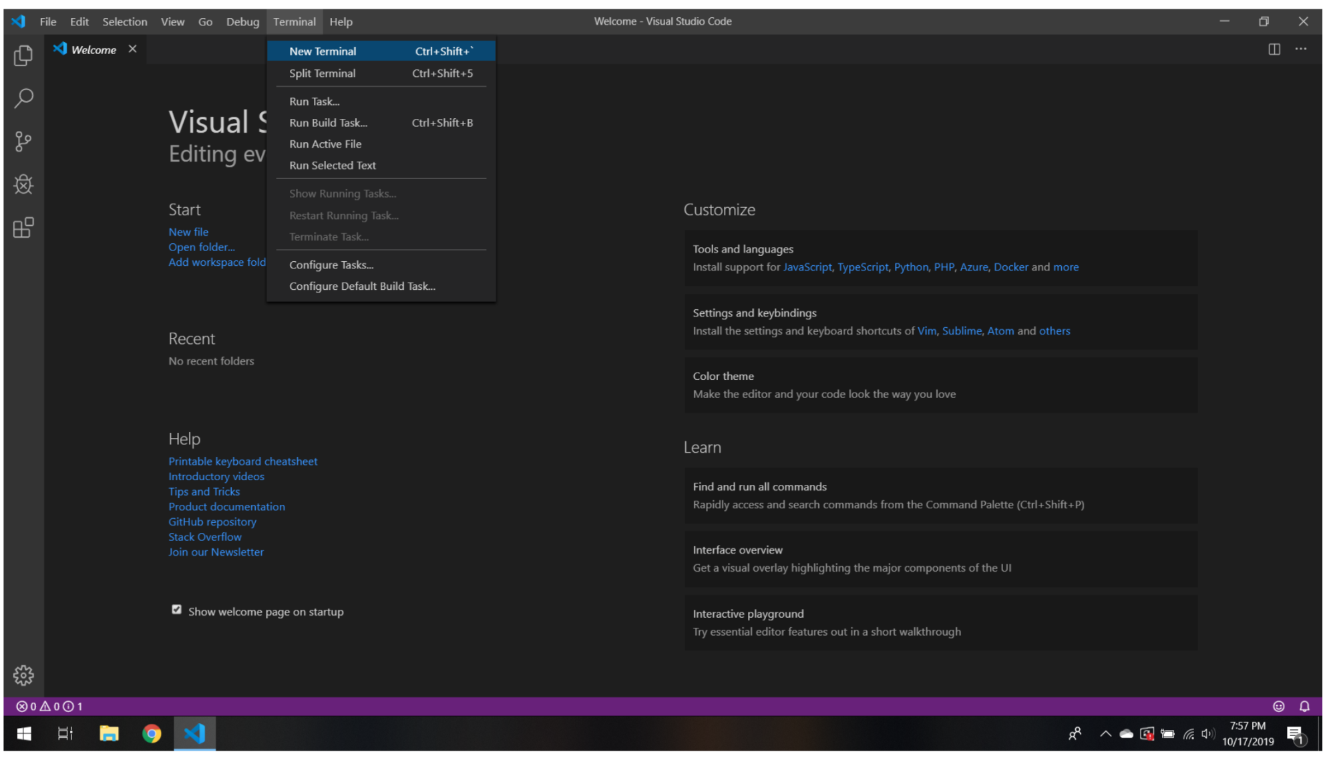Open File Explorer from the taskbar
The height and width of the screenshot is (760, 1335).
[109, 734]
